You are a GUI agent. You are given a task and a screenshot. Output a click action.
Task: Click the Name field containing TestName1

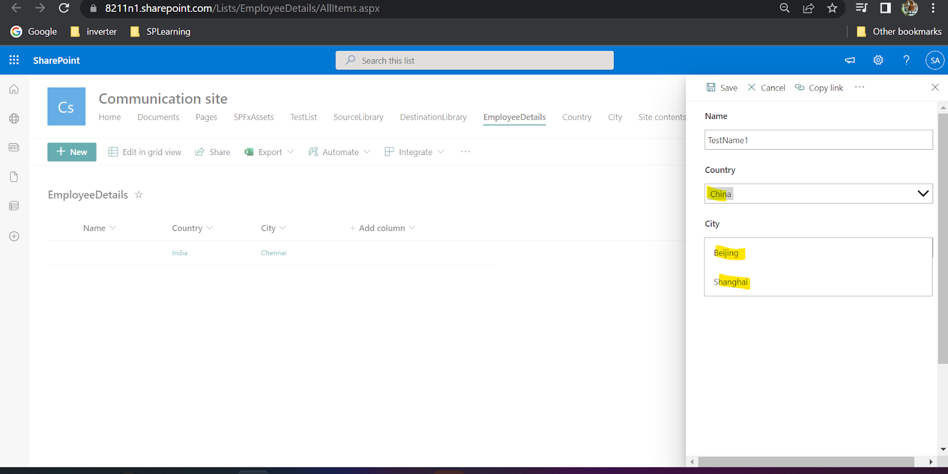(x=818, y=140)
